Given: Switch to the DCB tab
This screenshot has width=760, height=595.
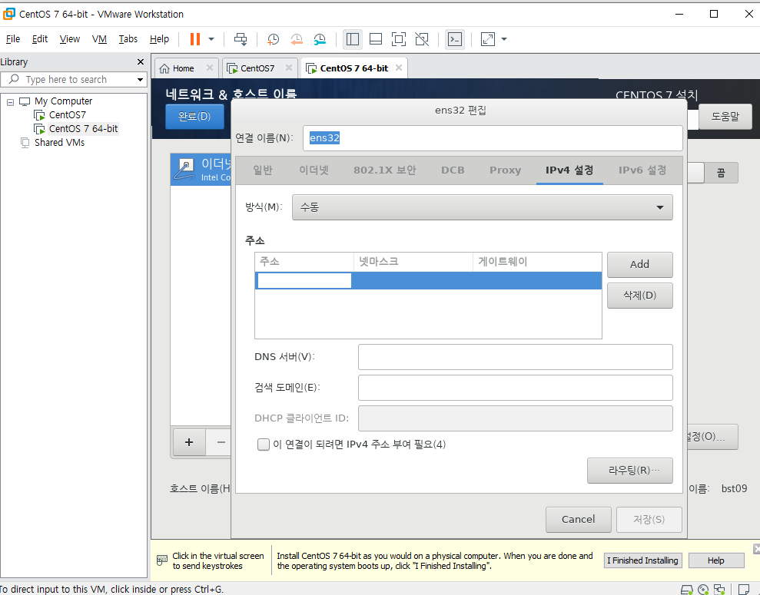Looking at the screenshot, I should (x=453, y=170).
